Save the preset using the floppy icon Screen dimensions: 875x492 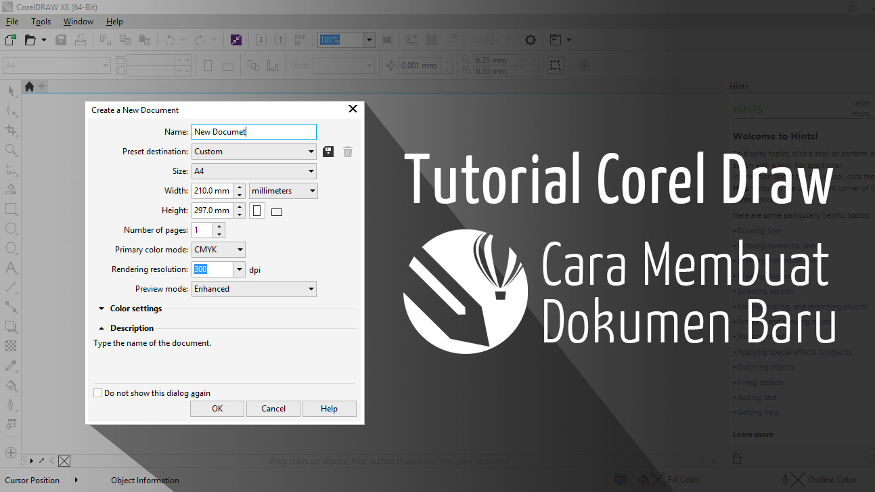[328, 152]
